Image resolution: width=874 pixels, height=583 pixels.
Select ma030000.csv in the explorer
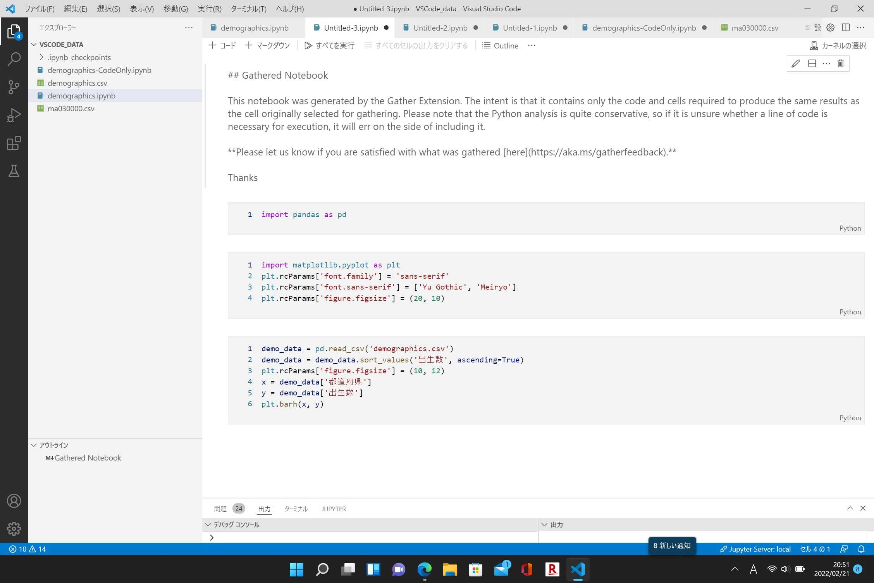[x=71, y=109]
